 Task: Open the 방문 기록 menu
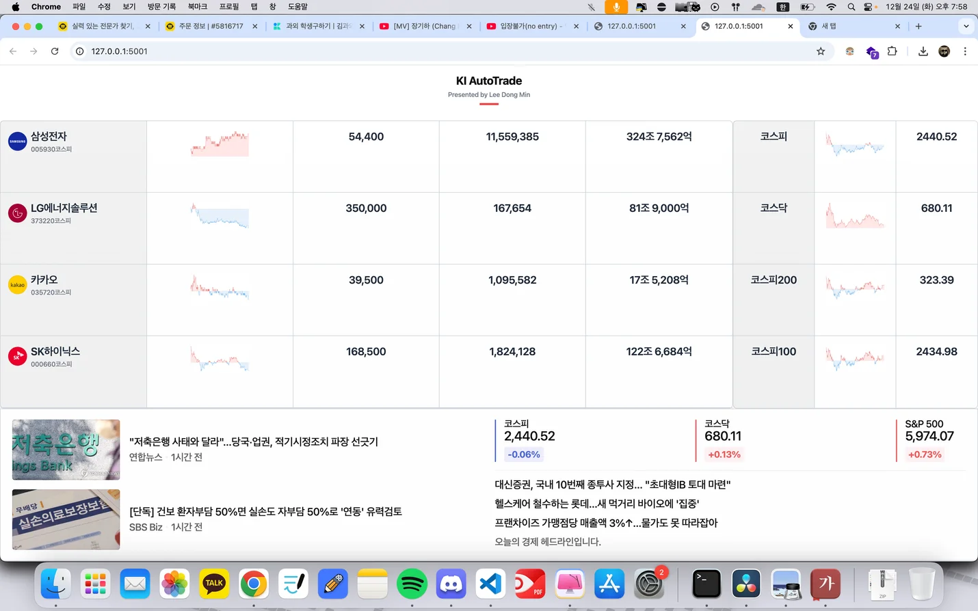162,7
